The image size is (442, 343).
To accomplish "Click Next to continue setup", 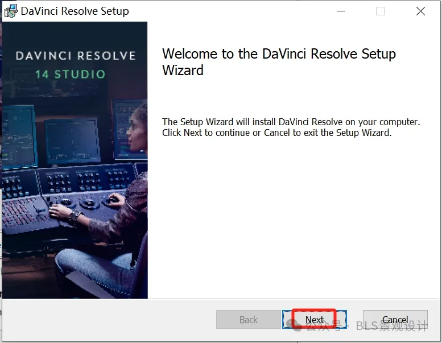I will click(315, 319).
